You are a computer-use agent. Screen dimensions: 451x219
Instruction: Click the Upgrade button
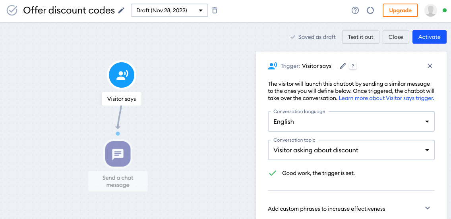coord(400,10)
